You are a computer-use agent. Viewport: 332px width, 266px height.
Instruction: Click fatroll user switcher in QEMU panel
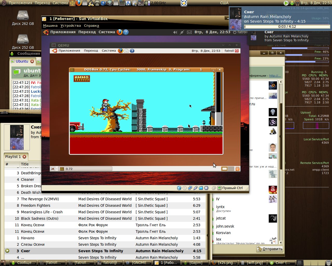pos(232,51)
